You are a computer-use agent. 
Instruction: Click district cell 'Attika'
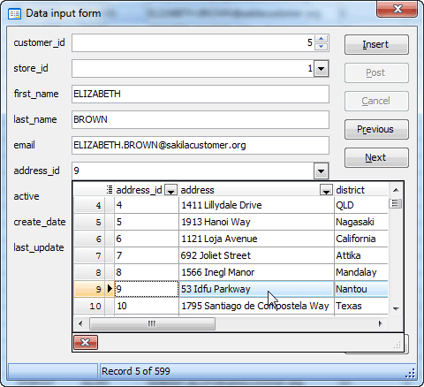point(361,255)
